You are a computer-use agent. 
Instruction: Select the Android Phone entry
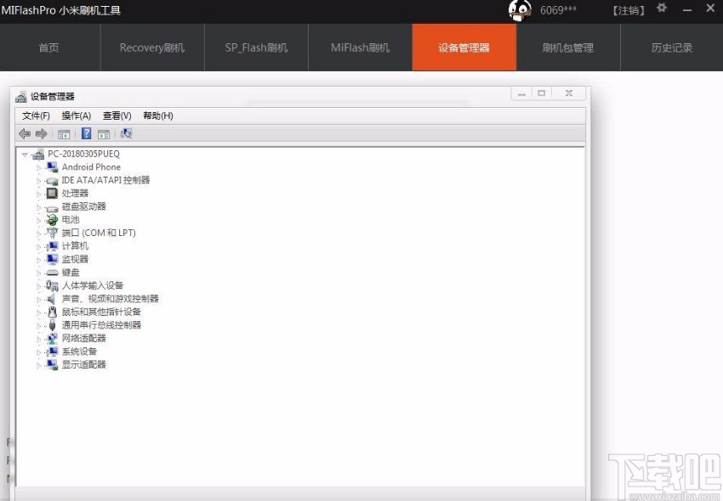click(x=91, y=166)
